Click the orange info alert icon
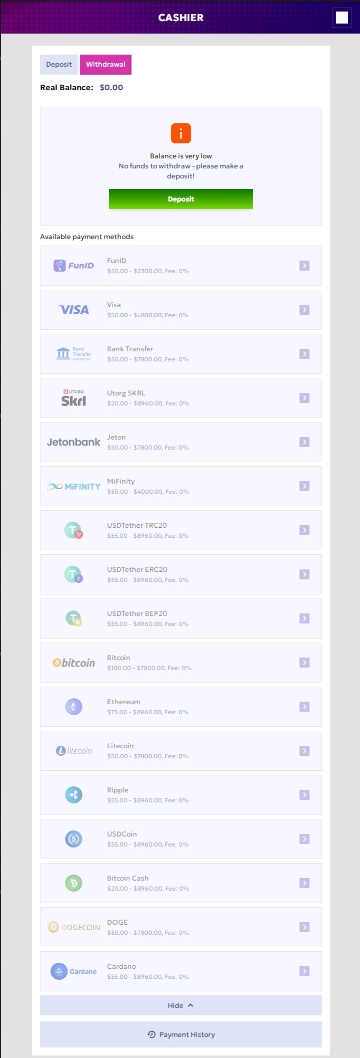The image size is (360, 1058). pos(181,133)
